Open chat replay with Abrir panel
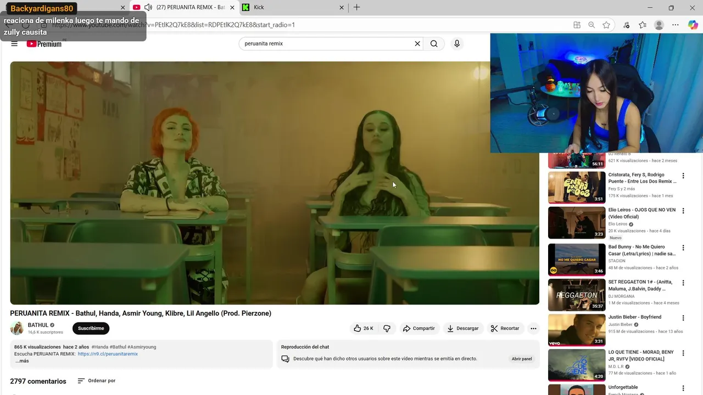 tap(522, 359)
